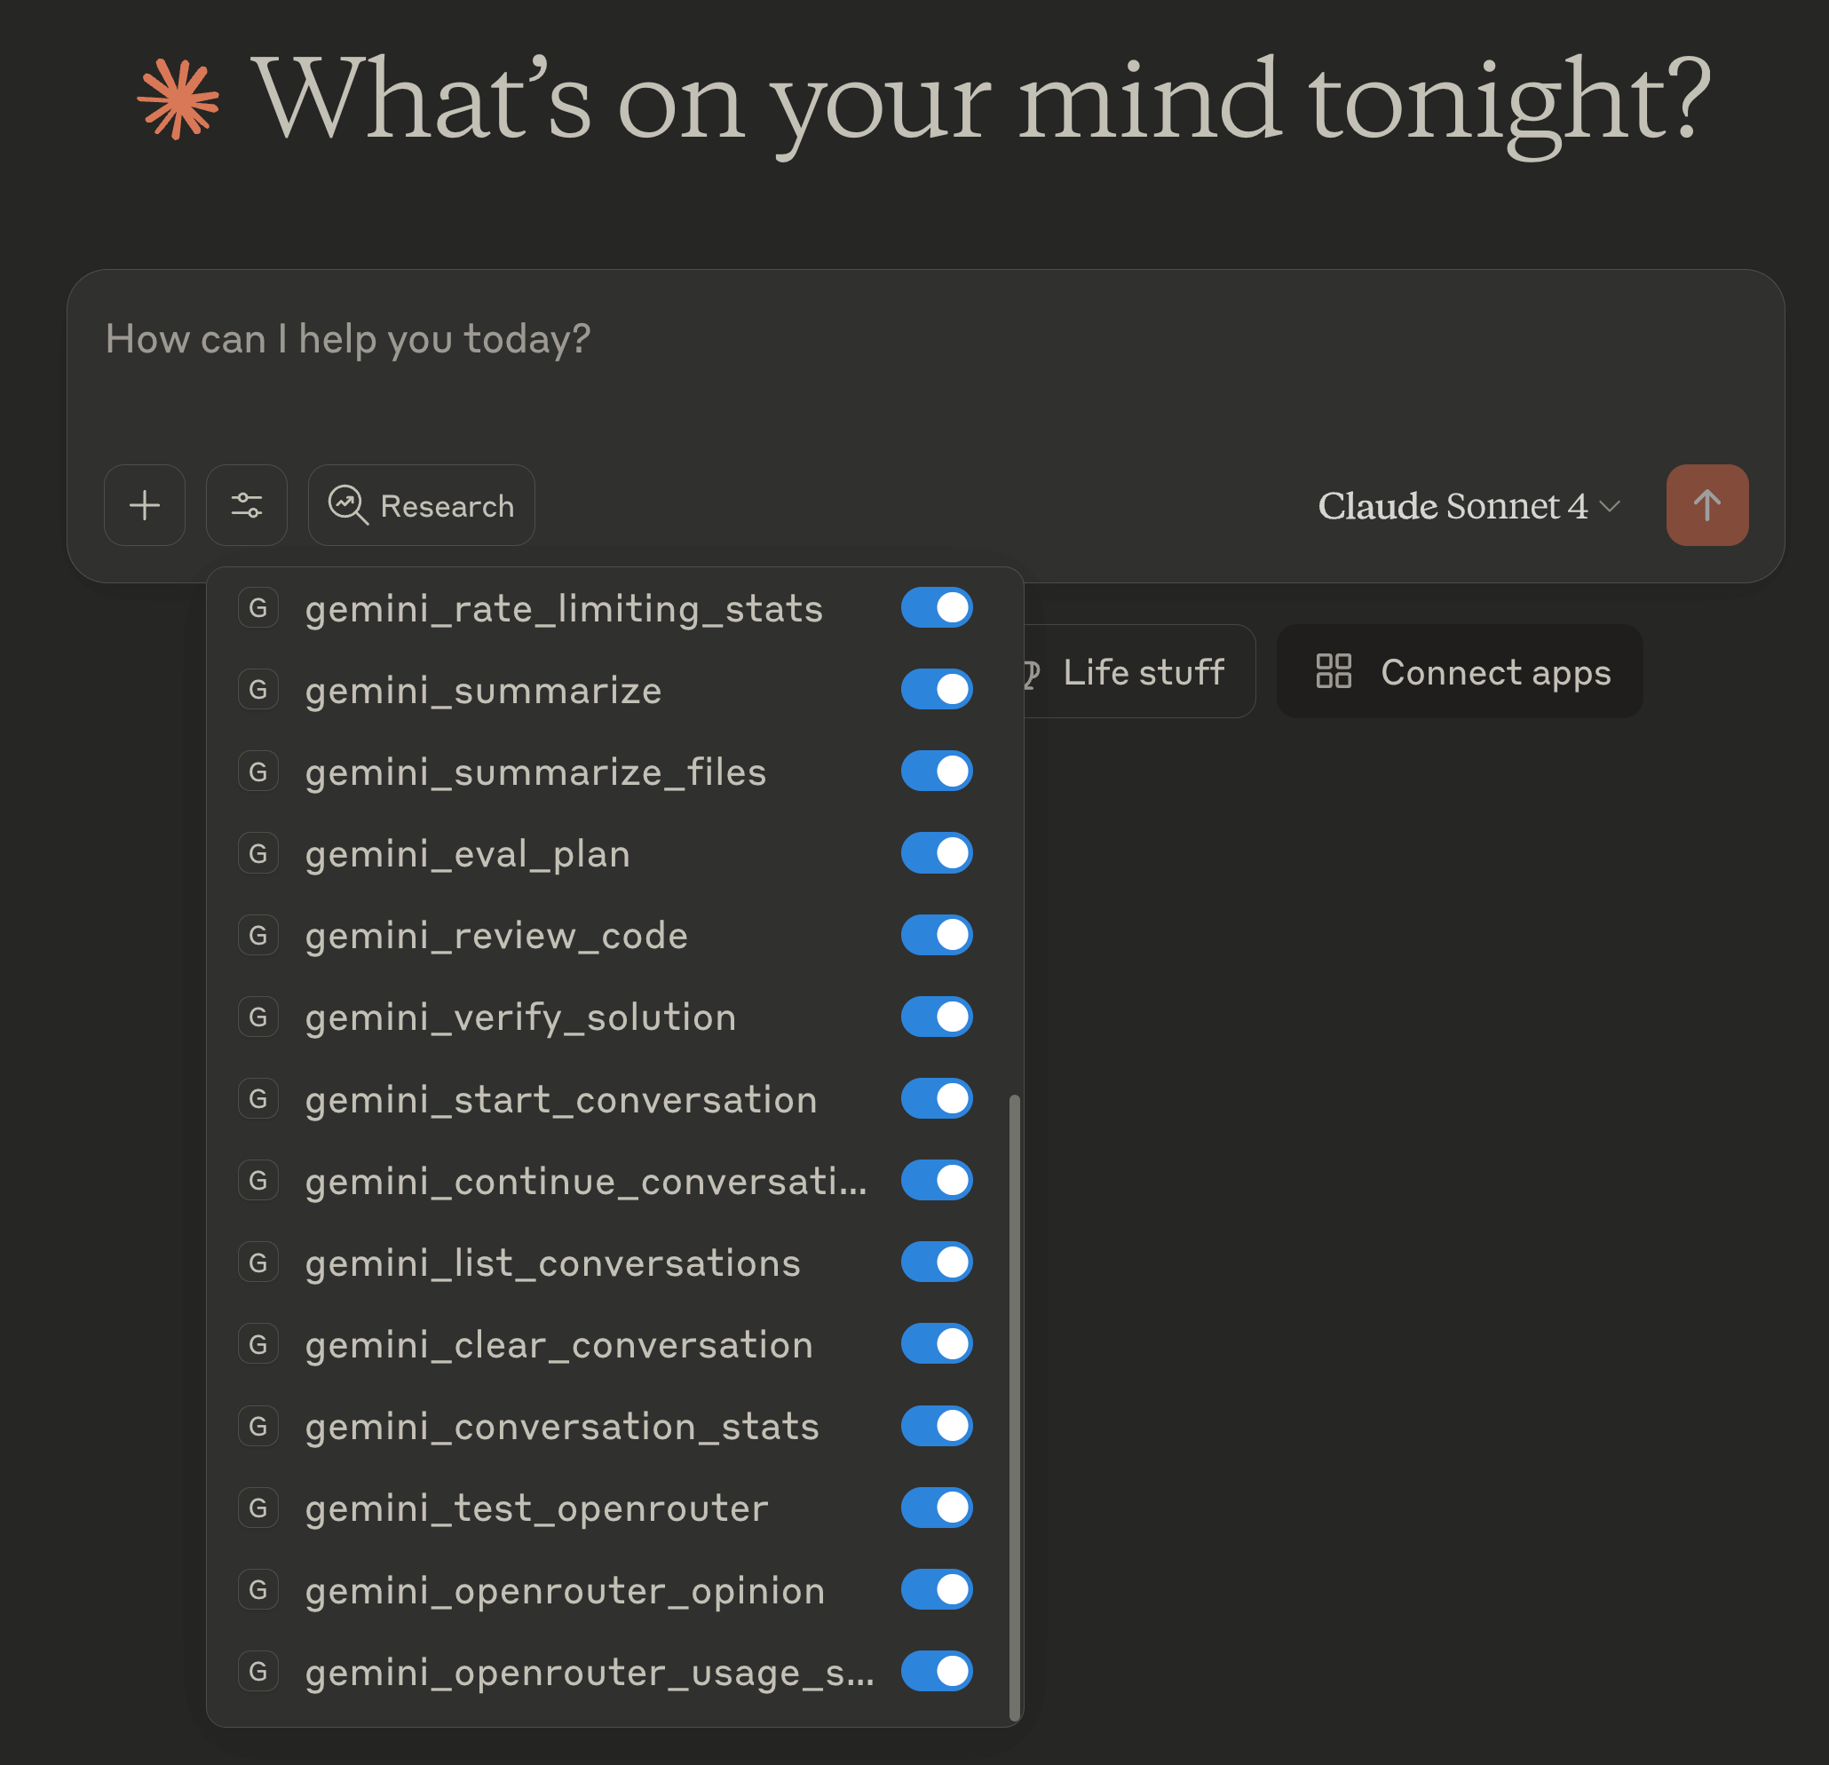Click the orange send arrow icon
Viewport: 1829px width, 1765px height.
point(1706,505)
